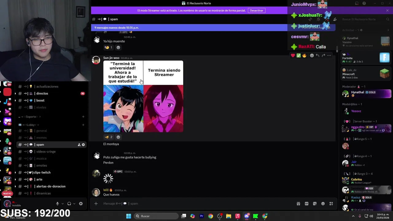Open Yeeovz member entry
This screenshot has height=221, width=393.
tap(367, 111)
